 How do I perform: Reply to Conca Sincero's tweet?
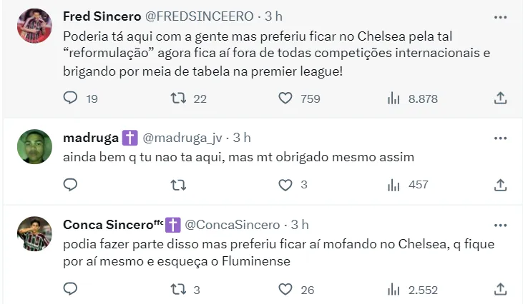pos(70,289)
